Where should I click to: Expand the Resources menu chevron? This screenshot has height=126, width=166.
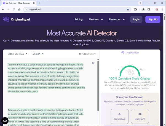pyautogui.click(x=124, y=20)
